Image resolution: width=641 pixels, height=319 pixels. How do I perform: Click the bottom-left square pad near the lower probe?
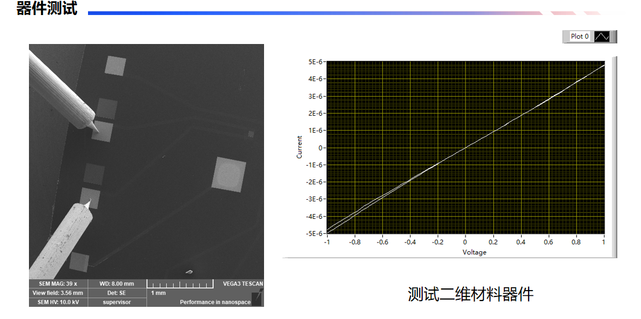[x=79, y=262]
